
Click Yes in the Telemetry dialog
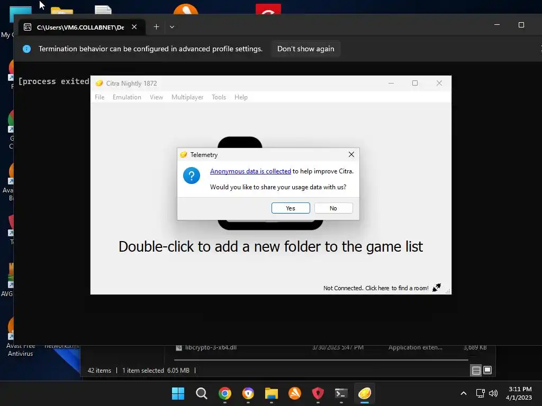point(291,208)
